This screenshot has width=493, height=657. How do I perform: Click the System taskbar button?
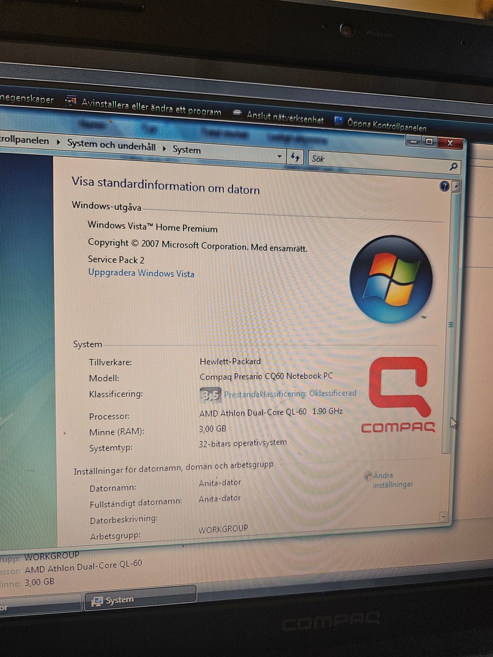point(140,598)
